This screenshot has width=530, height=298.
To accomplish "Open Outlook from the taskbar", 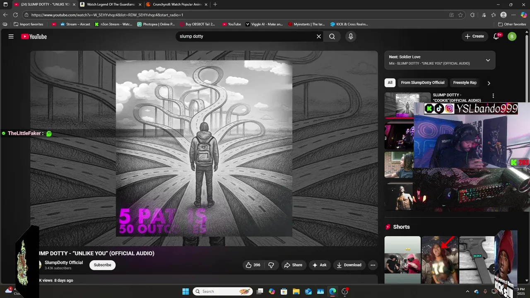I will pos(308,291).
